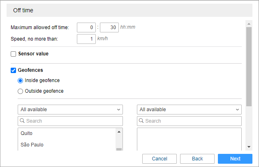Uncheck the Geofences checkbox
The image size is (259, 167).
coord(14,70)
